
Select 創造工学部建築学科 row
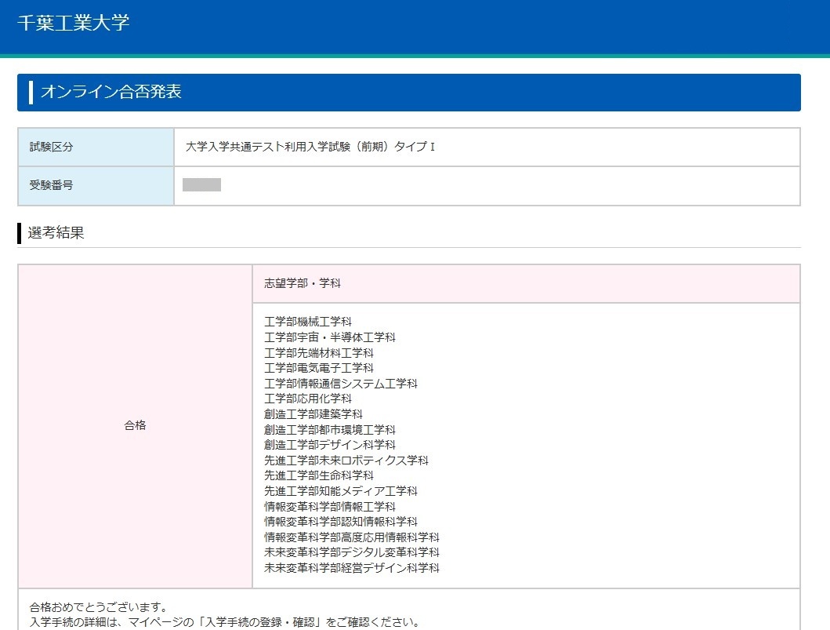click(314, 413)
